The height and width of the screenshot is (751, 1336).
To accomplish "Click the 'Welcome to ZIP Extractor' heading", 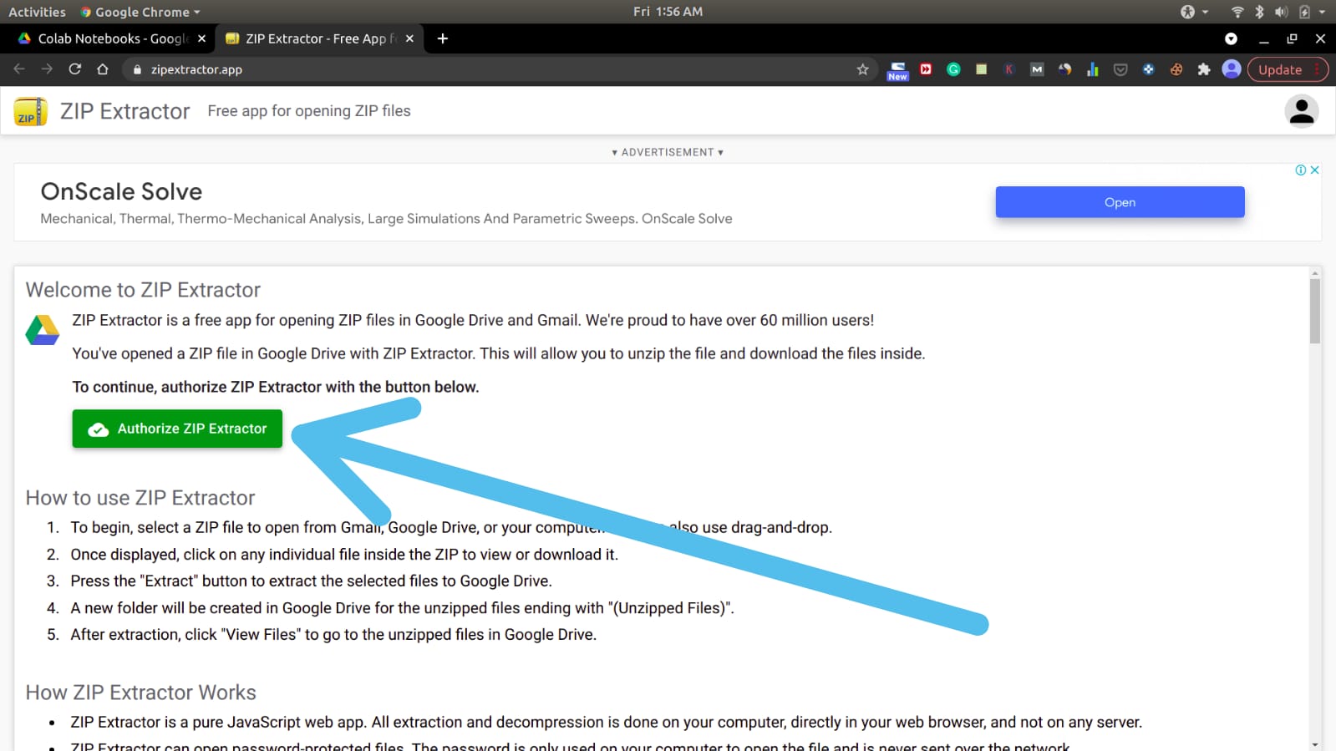I will coord(143,290).
